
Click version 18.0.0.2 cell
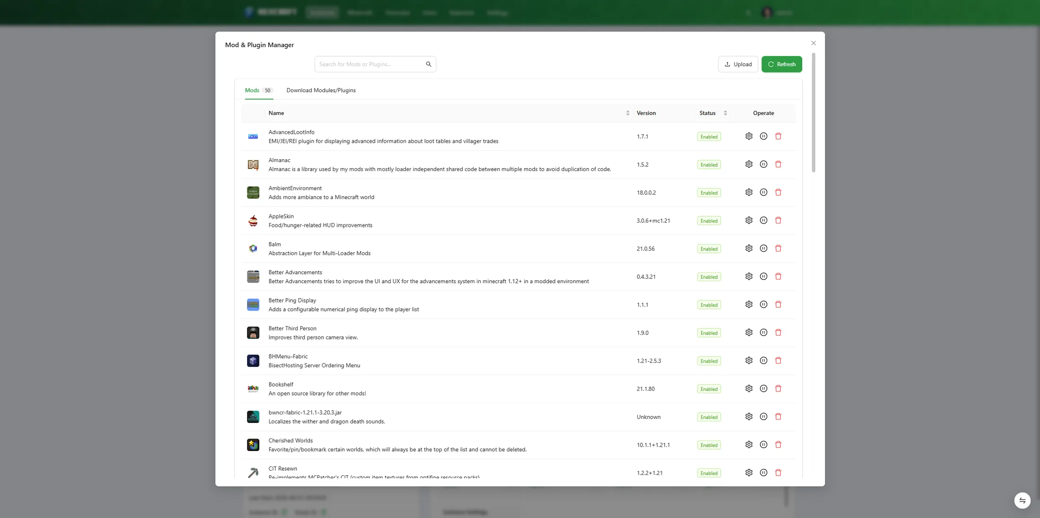[646, 193]
